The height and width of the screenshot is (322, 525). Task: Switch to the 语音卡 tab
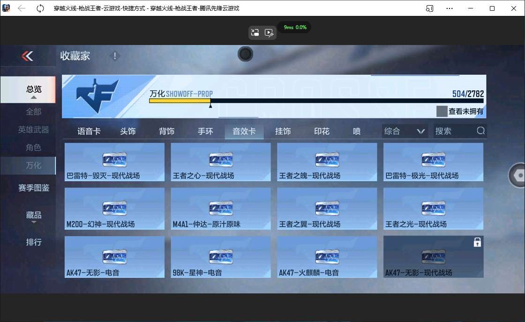click(89, 131)
